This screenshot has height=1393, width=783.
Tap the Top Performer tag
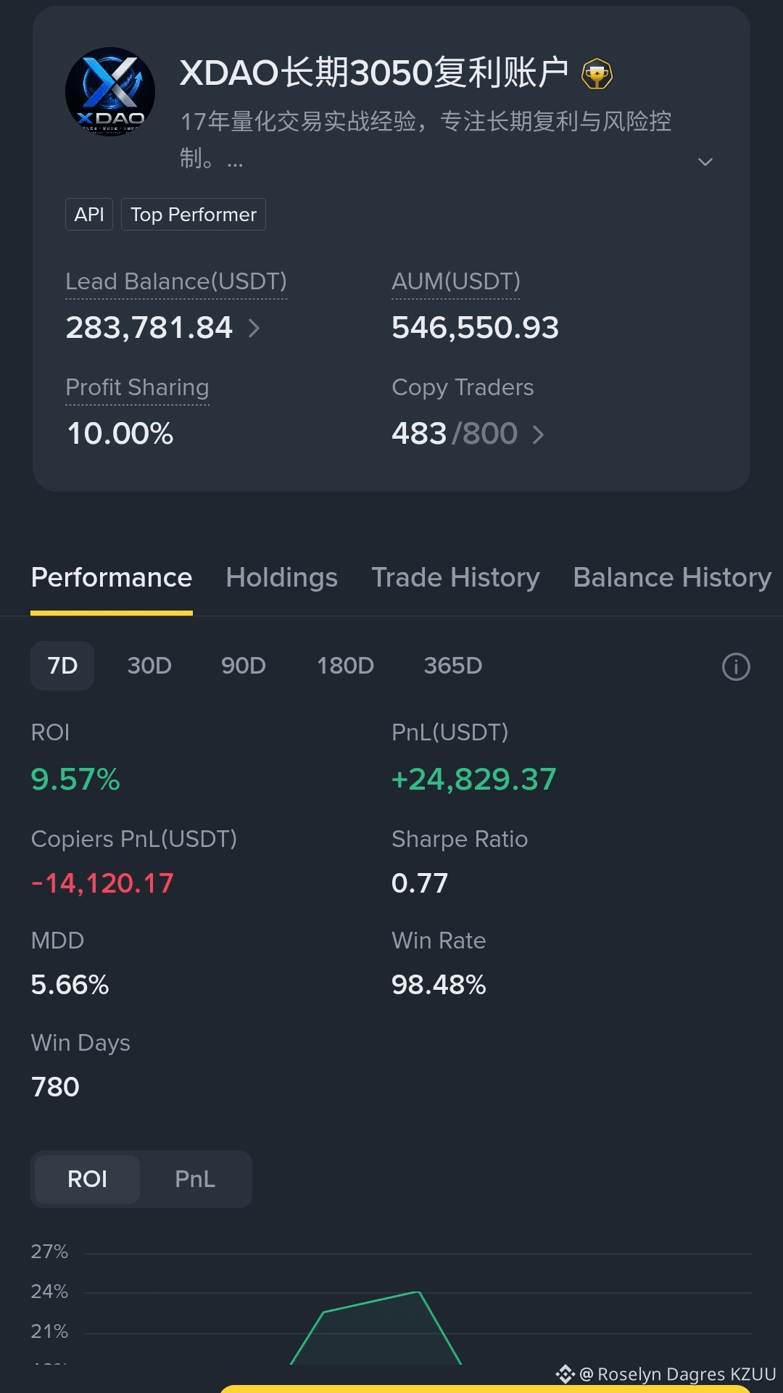point(194,215)
